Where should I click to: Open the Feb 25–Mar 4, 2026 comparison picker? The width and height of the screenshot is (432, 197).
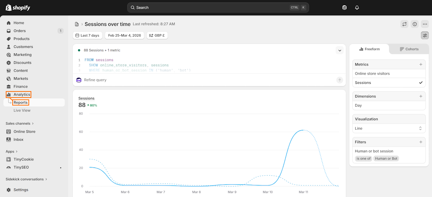pos(125,35)
